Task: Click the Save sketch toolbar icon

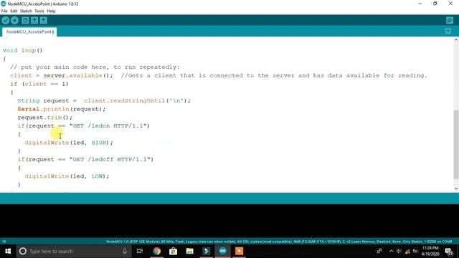Action: pyautogui.click(x=43, y=20)
